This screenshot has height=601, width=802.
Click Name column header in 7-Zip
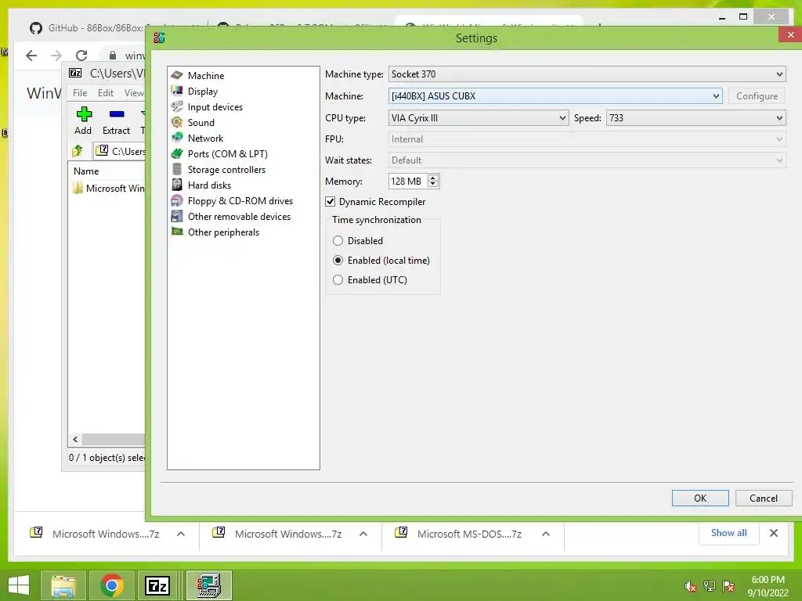[86, 171]
